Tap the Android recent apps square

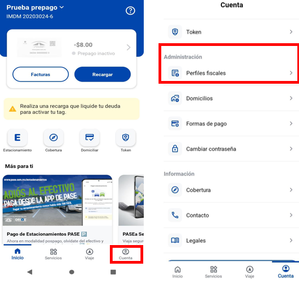point(113,272)
